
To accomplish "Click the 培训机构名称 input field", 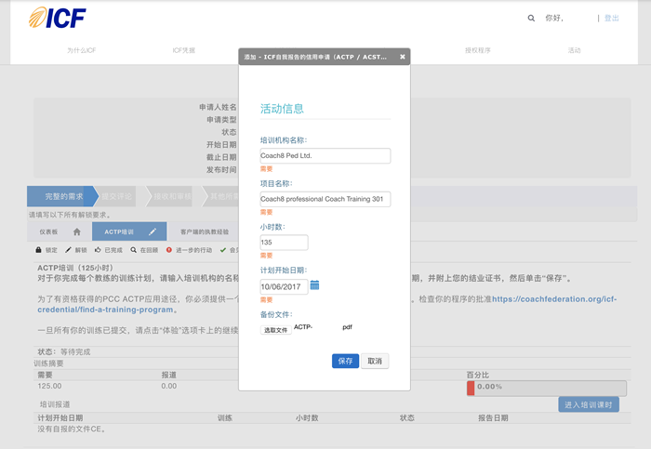I will (325, 156).
